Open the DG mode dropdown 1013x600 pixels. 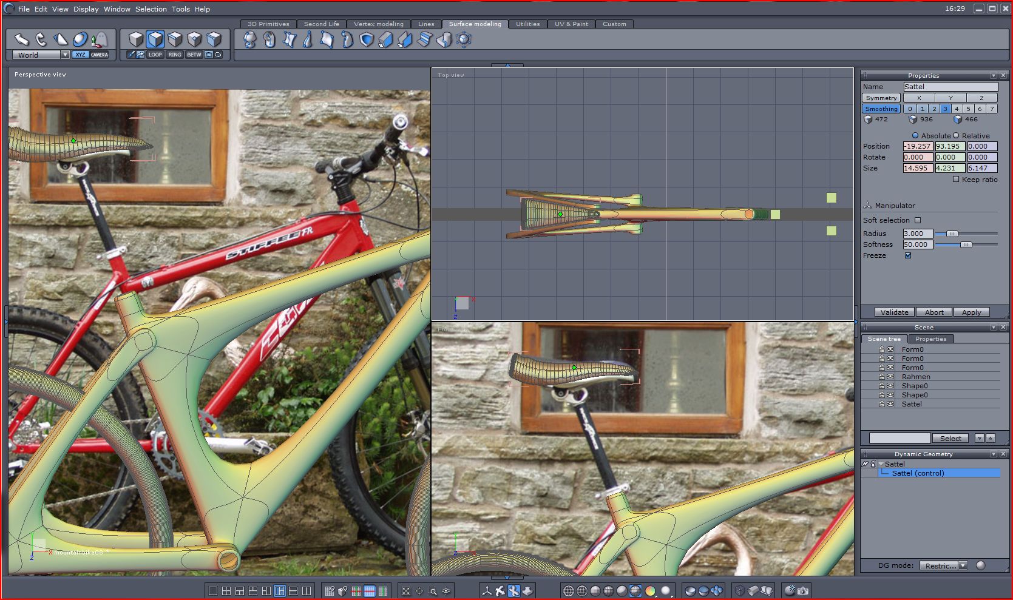(x=963, y=565)
